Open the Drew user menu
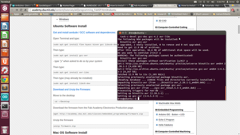 tap(230, 2)
